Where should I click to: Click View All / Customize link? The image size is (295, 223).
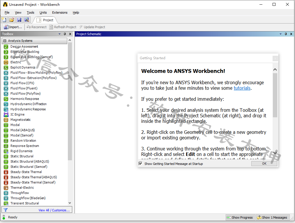(x=54, y=210)
